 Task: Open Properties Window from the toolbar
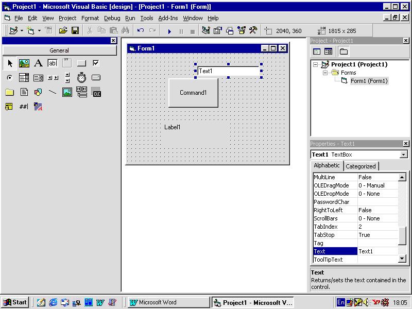(x=218, y=31)
